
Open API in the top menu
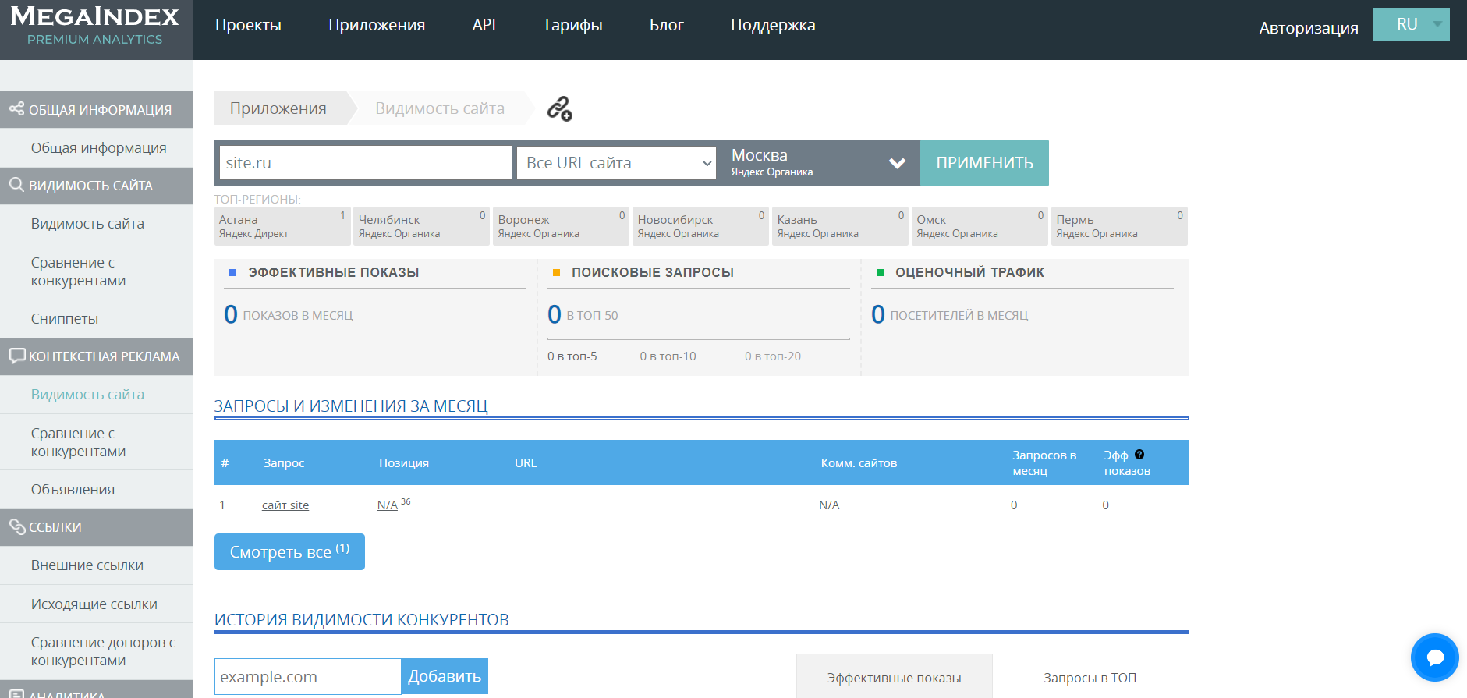pos(484,25)
